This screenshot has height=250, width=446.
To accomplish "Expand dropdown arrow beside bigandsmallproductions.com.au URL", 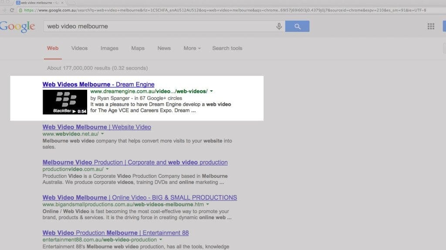I will pyautogui.click(x=208, y=204).
